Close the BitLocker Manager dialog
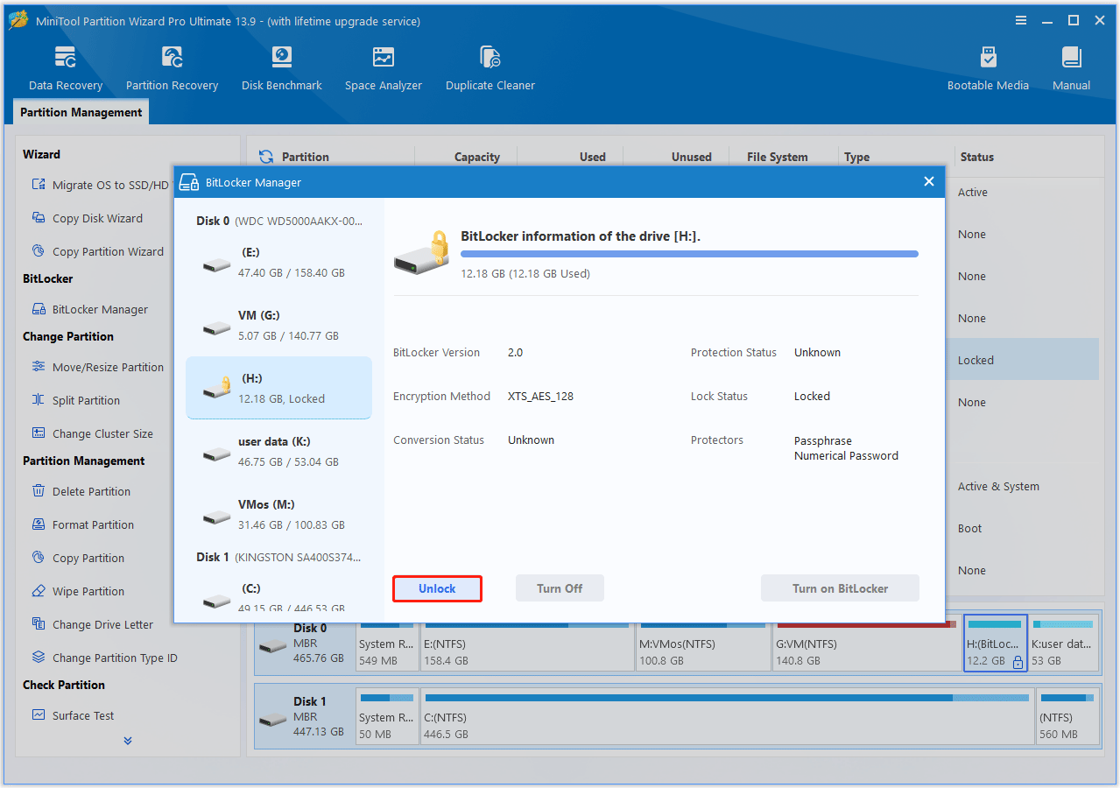 (929, 182)
